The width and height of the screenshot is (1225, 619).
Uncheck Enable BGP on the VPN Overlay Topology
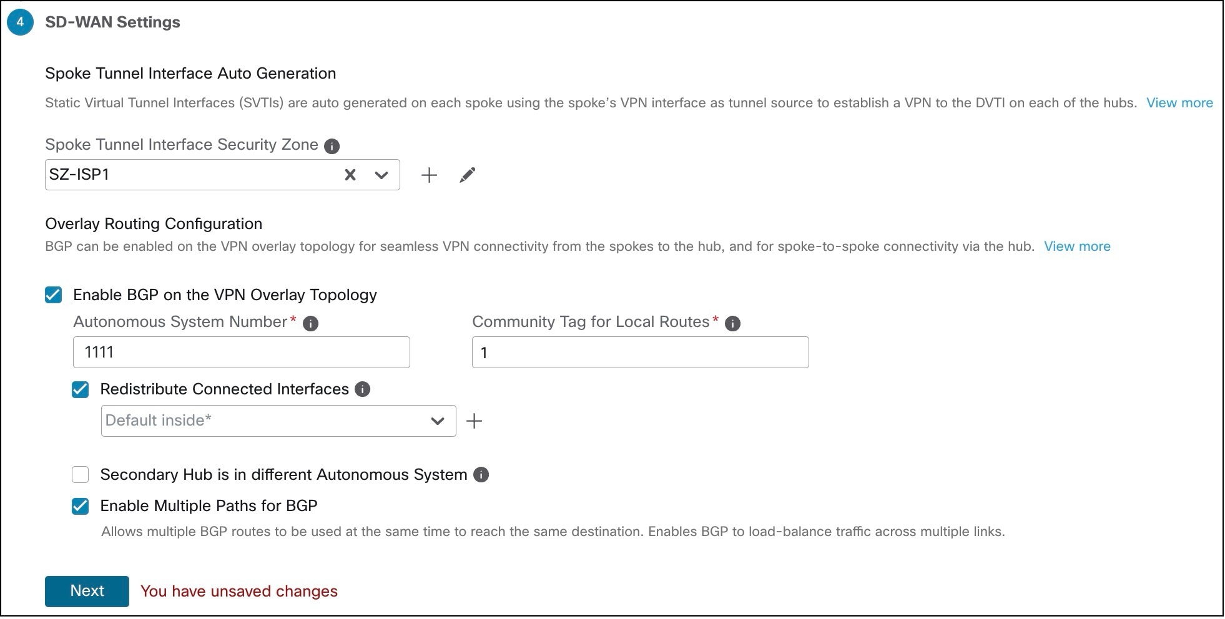pyautogui.click(x=53, y=295)
